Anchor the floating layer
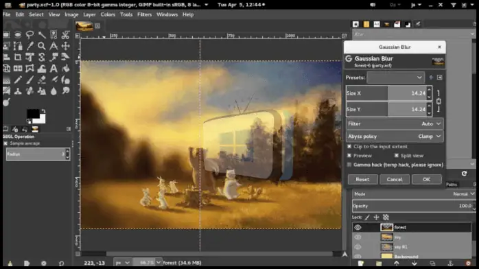 point(450,264)
